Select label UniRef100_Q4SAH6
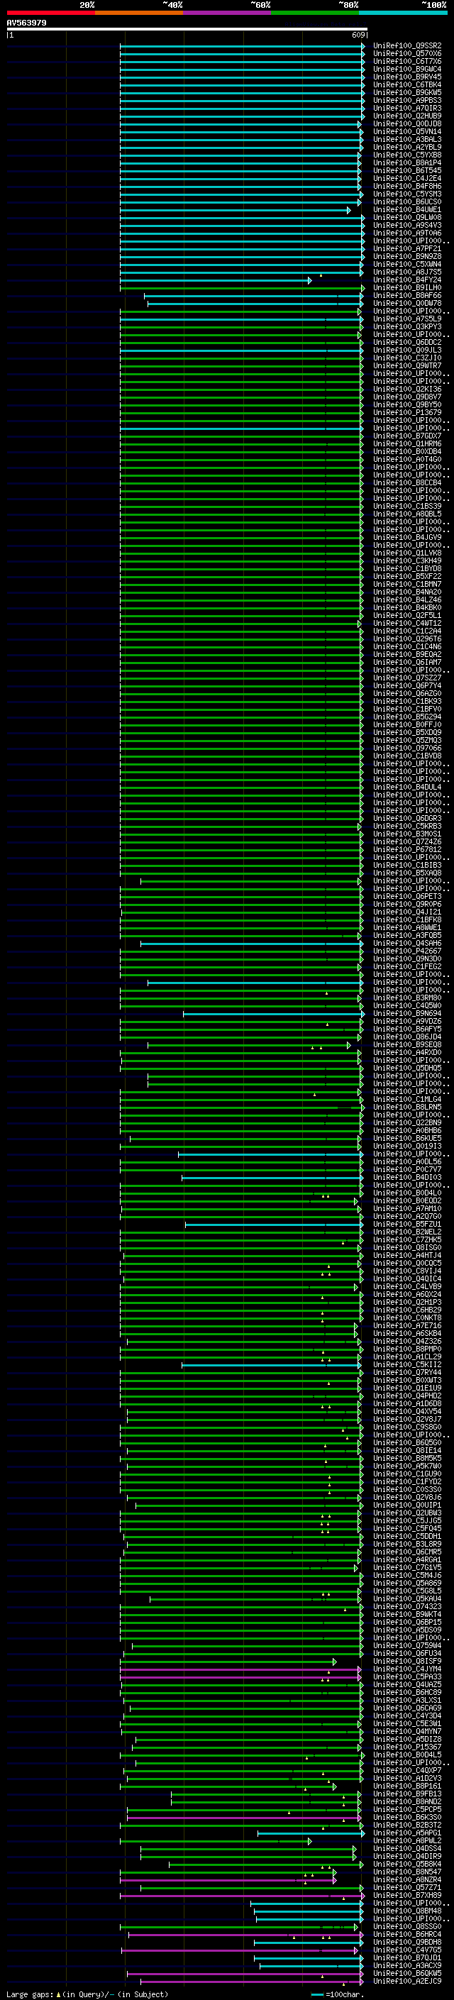Viewport: 454px width, 2000px height. click(407, 944)
